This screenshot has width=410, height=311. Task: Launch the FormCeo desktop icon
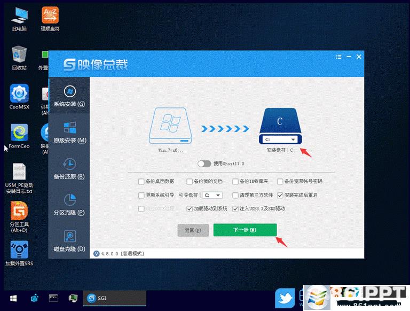pyautogui.click(x=19, y=136)
